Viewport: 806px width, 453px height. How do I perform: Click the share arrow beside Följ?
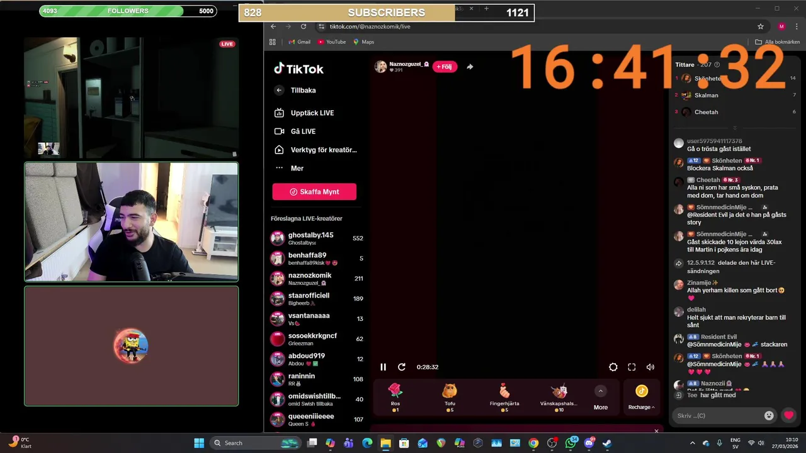(470, 67)
